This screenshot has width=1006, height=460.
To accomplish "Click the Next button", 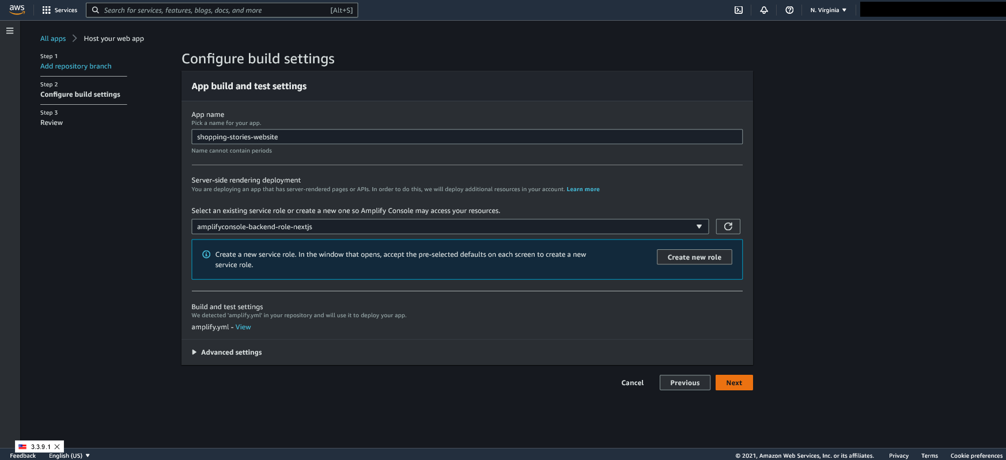I will 734,382.
